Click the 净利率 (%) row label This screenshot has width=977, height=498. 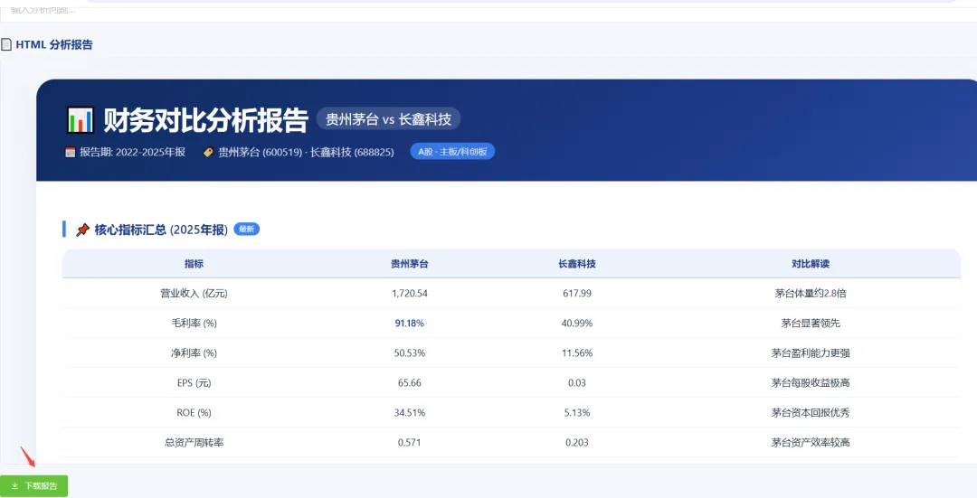194,353
